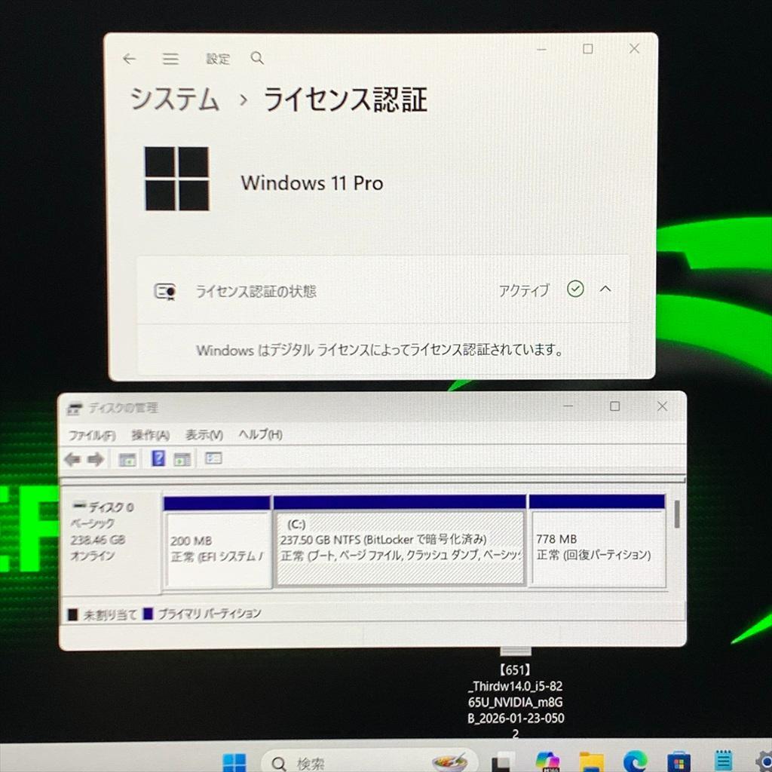The height and width of the screenshot is (772, 772).
Task: Open the hamburger menu in Settings
Action: pos(170,59)
